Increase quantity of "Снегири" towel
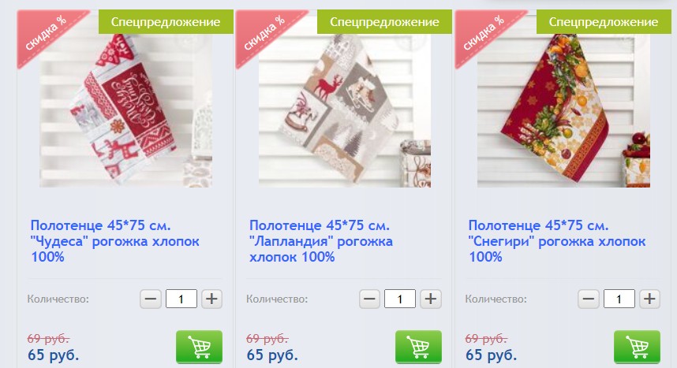The image size is (677, 368). point(649,299)
